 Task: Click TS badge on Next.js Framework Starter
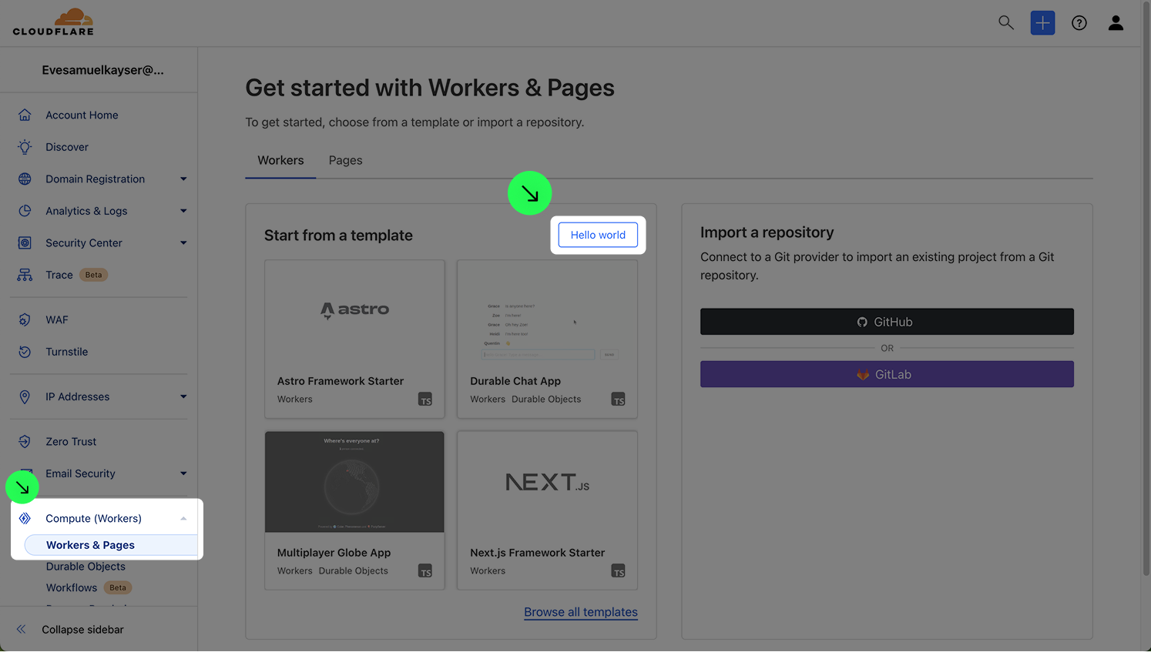(618, 571)
